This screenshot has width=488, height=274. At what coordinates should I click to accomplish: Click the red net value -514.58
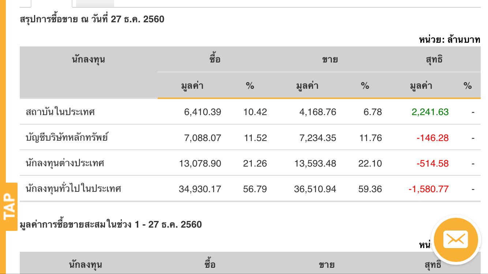pos(432,163)
